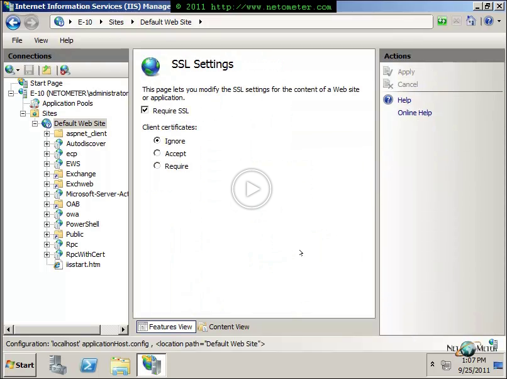
Task: Open Server Manager from the taskbar
Action: click(x=58, y=365)
